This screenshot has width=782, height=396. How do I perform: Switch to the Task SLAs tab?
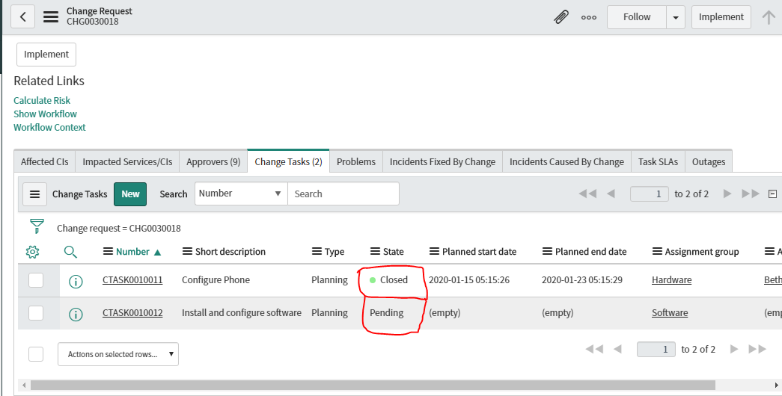(657, 161)
